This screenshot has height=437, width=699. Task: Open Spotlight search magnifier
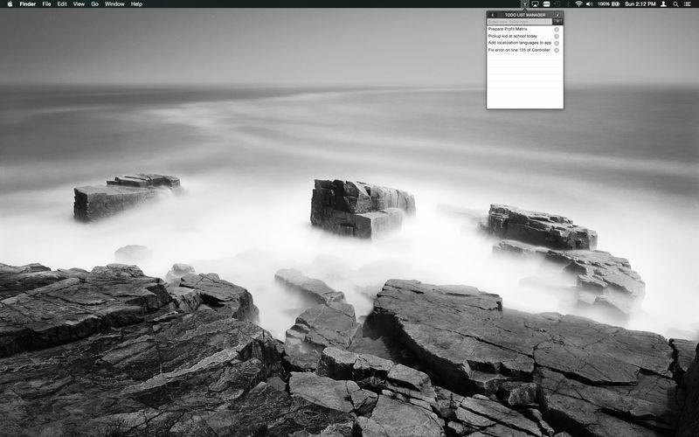pyautogui.click(x=675, y=4)
